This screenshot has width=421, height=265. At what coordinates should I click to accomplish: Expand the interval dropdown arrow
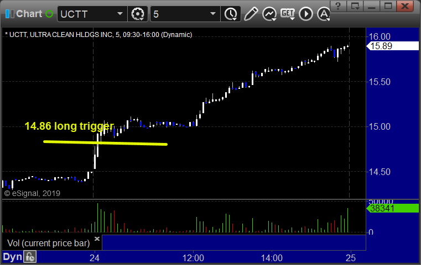tap(213, 14)
